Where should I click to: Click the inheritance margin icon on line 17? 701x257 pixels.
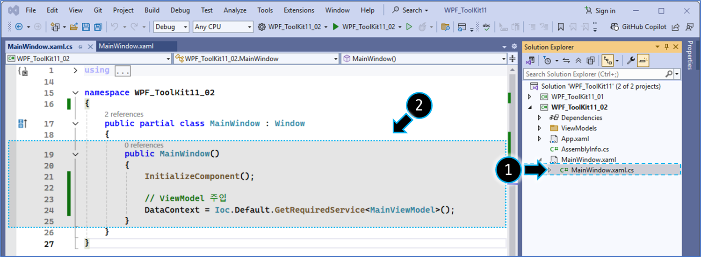click(22, 124)
